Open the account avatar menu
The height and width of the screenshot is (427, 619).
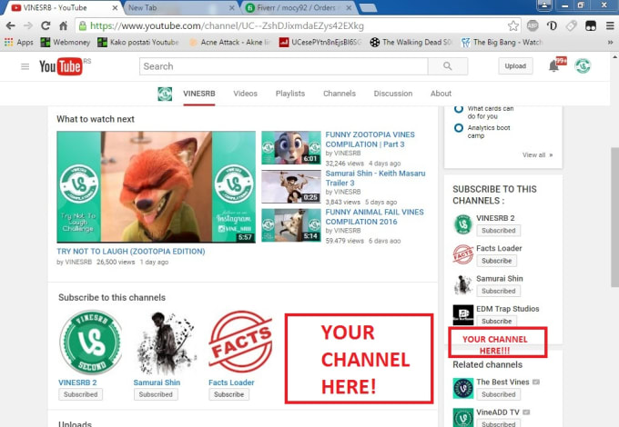[583, 66]
